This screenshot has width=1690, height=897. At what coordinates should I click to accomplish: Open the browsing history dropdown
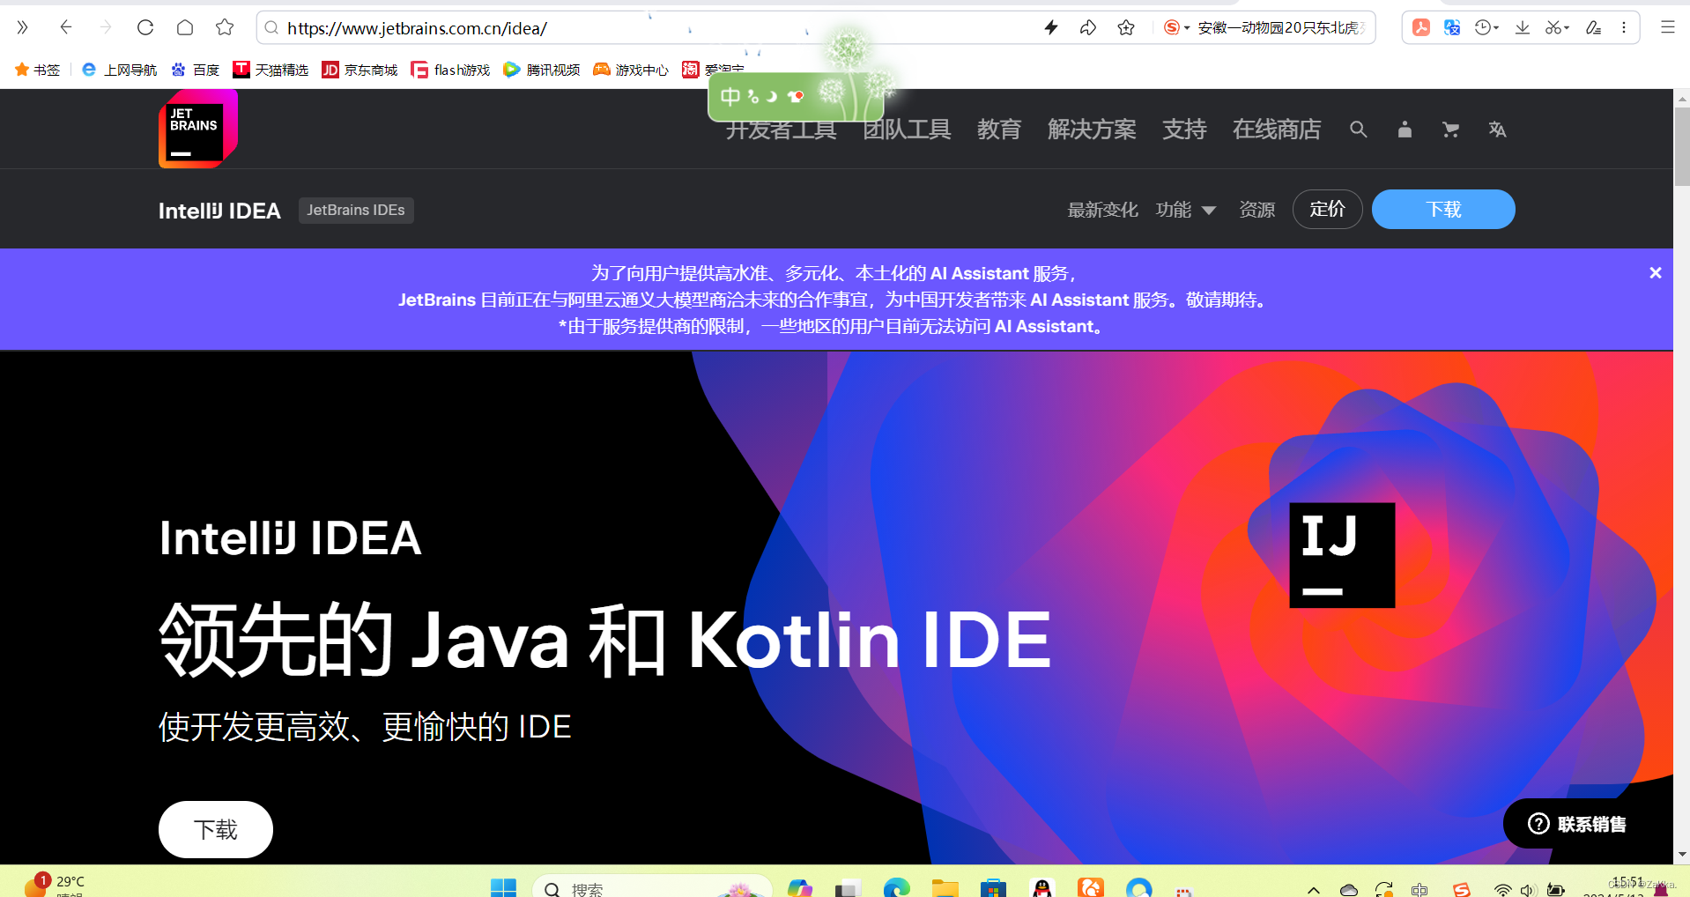tap(1486, 27)
